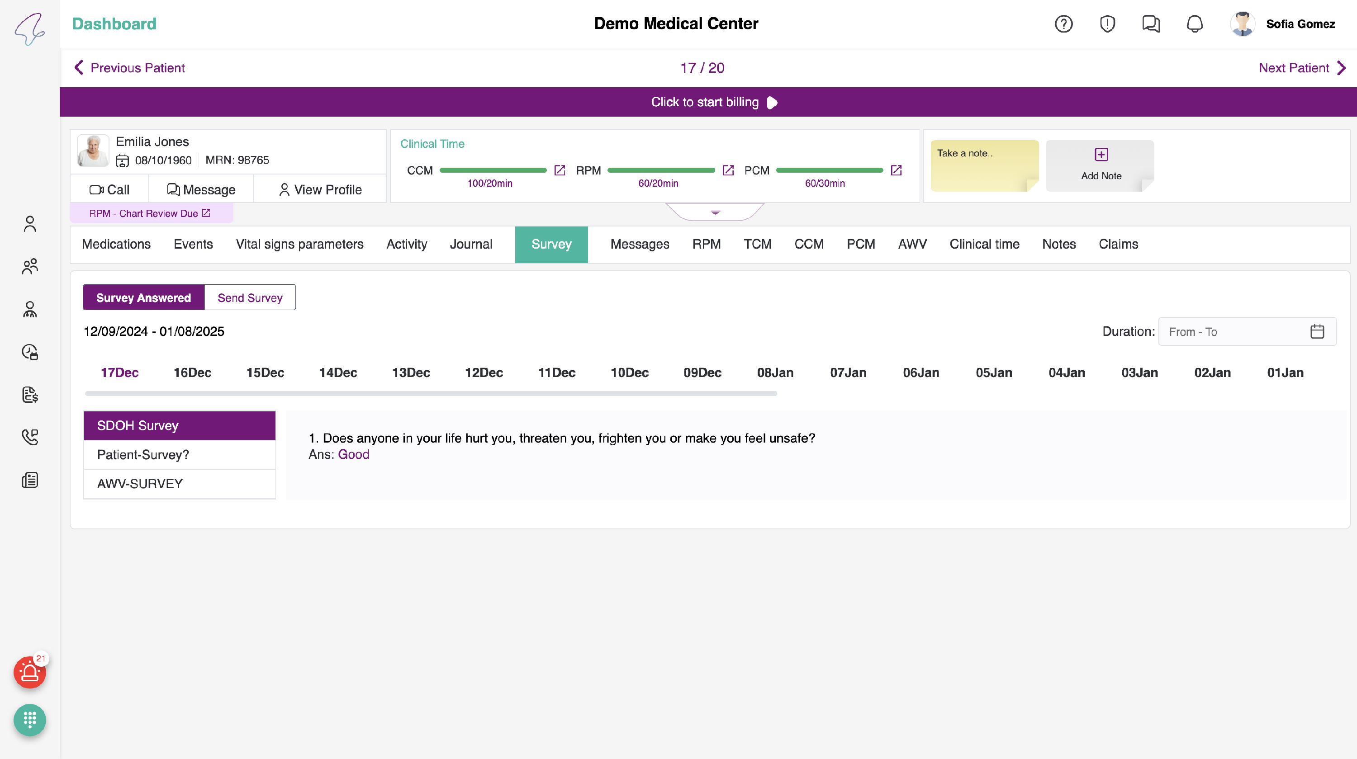1357x759 pixels.
Task: Open the chat messages icon in header
Action: click(x=1151, y=24)
